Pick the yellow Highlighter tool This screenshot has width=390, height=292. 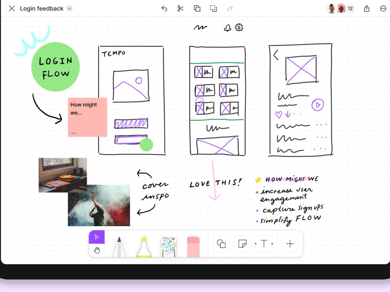[x=144, y=246]
